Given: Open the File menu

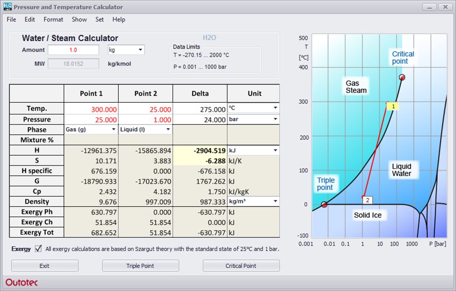Looking at the screenshot, I should click(x=11, y=20).
